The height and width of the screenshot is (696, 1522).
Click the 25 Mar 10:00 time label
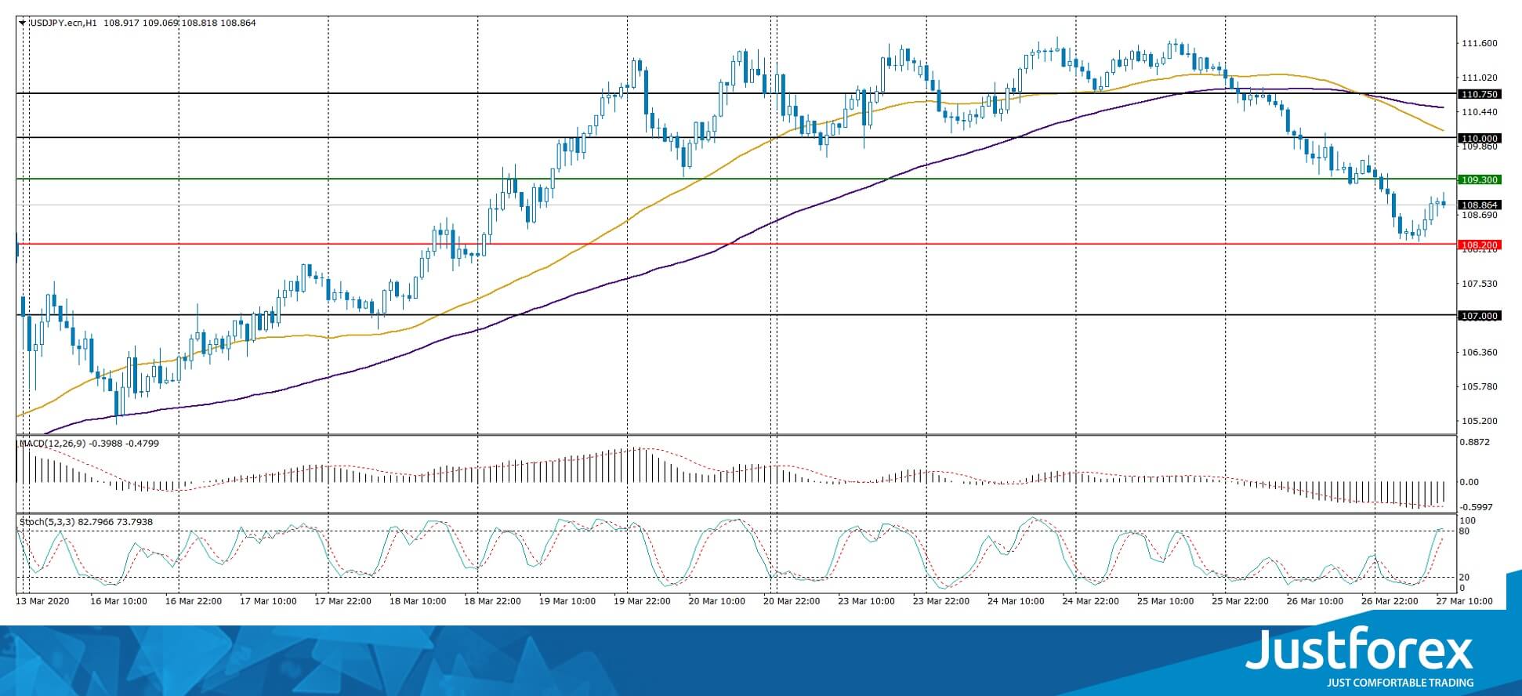[1165, 601]
